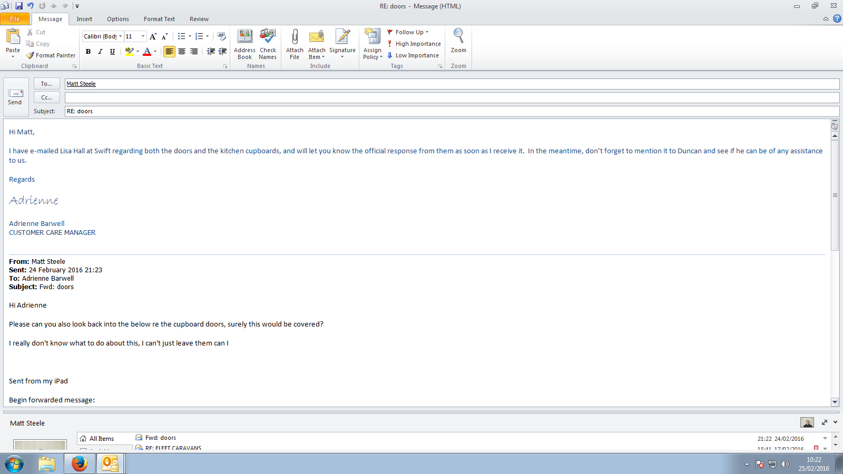Open Firefox from the taskbar
The height and width of the screenshot is (474, 843).
click(79, 464)
